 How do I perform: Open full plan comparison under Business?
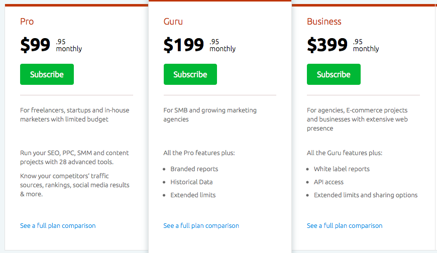345,226
